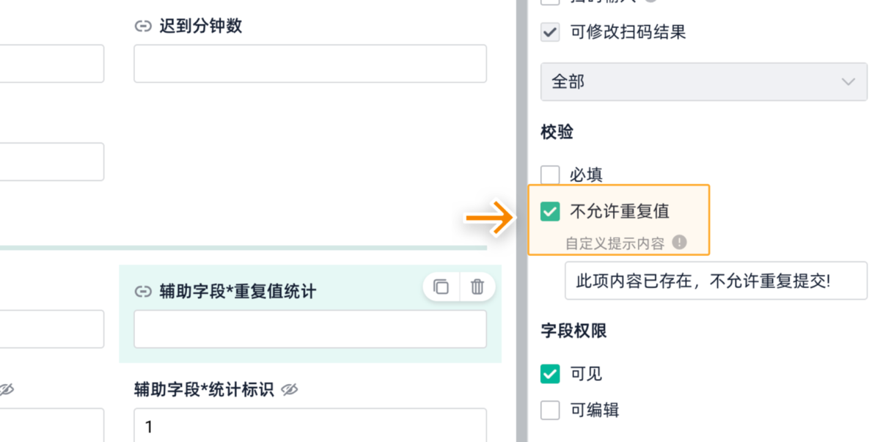Click the 统计标识 input containing 1
Screen dimensions: 880x442
coord(309,426)
